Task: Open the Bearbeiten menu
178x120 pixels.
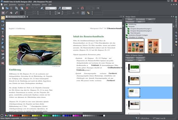Action: [13, 5]
